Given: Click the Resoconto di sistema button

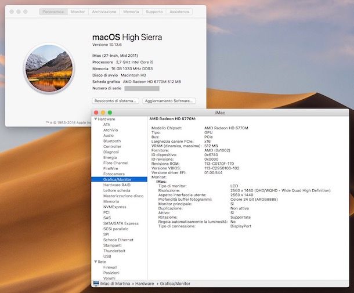Looking at the screenshot, I should 115,101.
